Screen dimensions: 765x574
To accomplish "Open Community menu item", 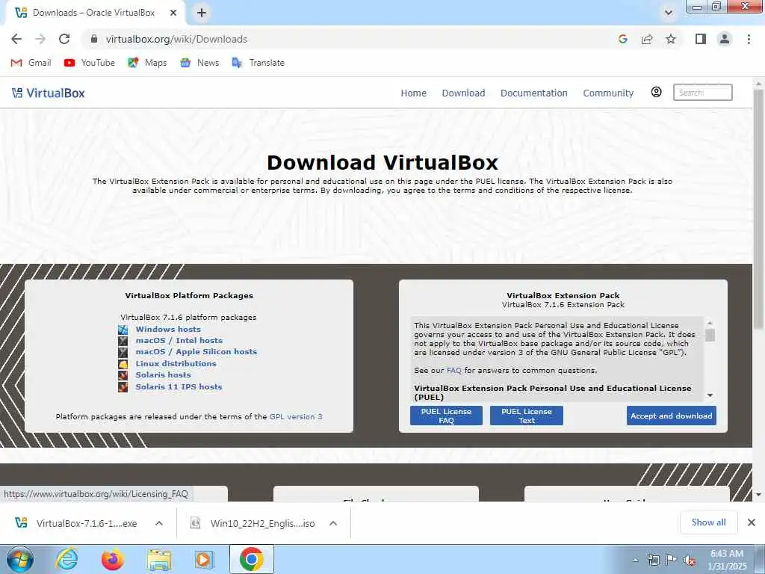I will [608, 93].
